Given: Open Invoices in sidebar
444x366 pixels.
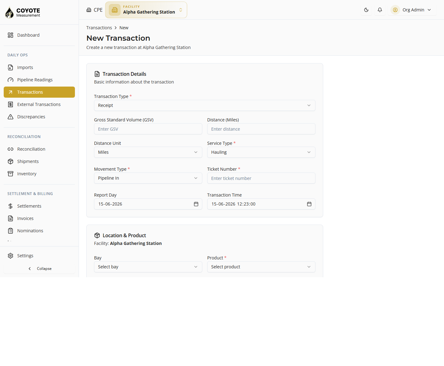Looking at the screenshot, I should (x=39, y=218).
